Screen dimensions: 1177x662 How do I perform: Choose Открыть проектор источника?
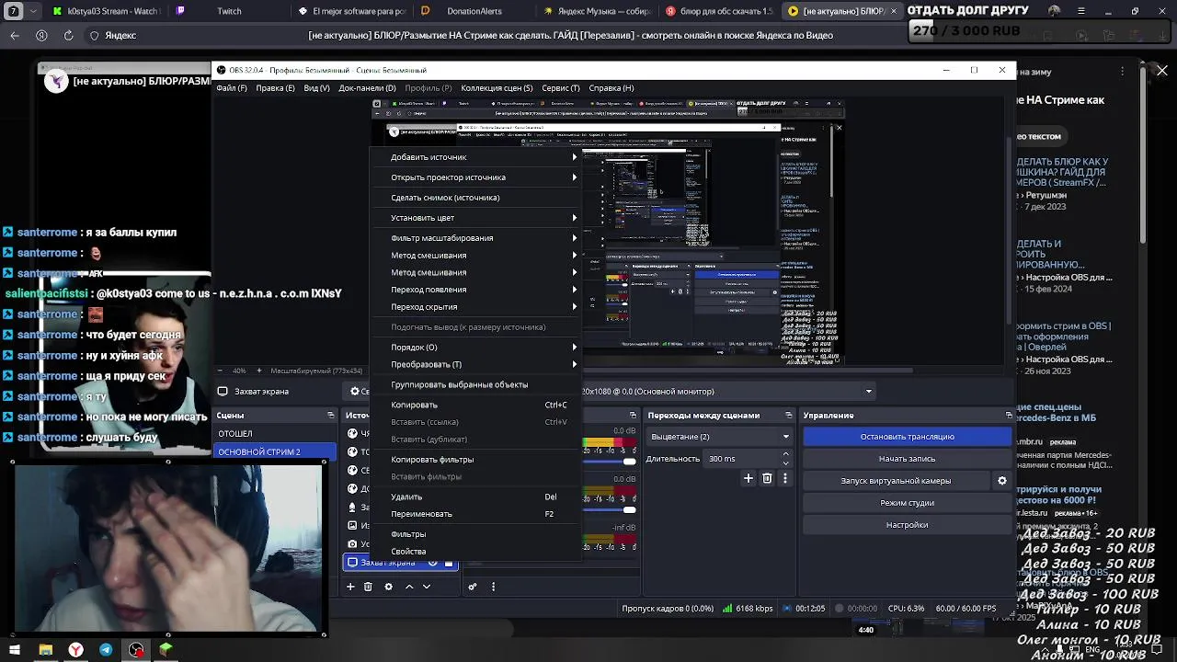476,177
